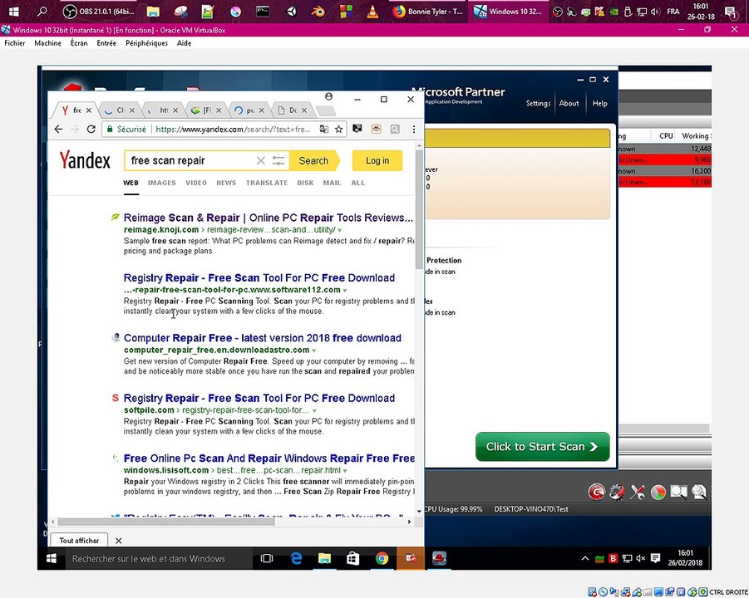Click Chrome icon in the guest taskbar

point(382,558)
